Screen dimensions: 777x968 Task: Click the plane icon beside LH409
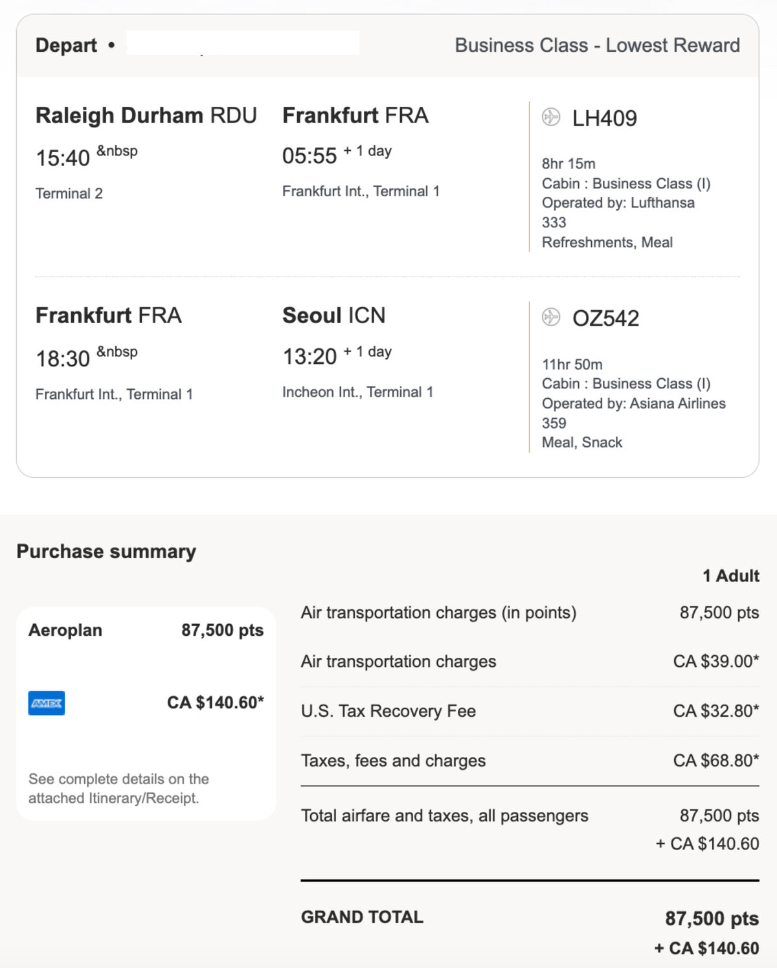551,117
